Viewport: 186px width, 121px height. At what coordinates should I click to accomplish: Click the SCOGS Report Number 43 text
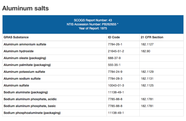(93, 20)
